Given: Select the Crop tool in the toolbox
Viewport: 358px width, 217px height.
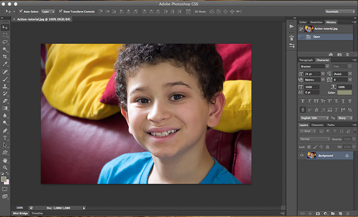Looking at the screenshot, I should (x=5, y=56).
